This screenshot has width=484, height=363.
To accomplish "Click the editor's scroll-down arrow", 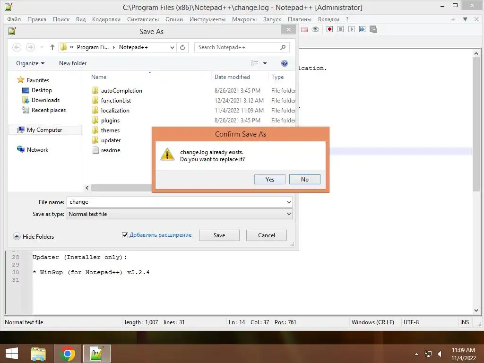I will pyautogui.click(x=476, y=311).
